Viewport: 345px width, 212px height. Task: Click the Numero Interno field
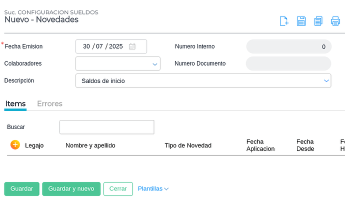[x=288, y=46]
